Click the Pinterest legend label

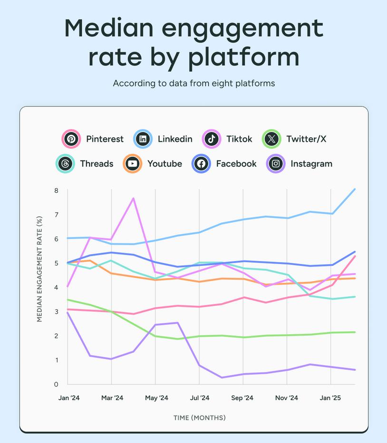(x=105, y=139)
